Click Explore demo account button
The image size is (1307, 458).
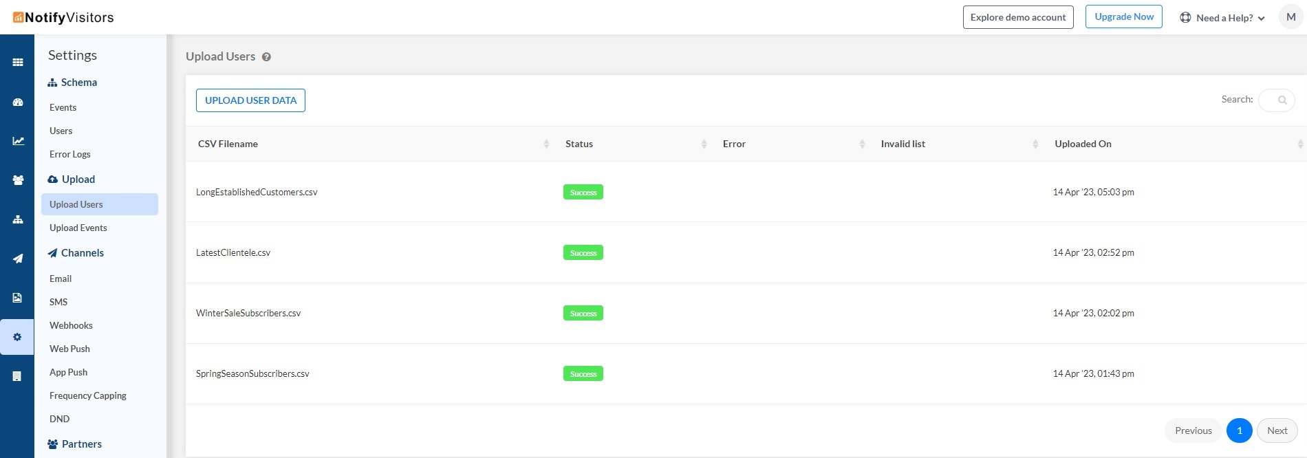[x=1018, y=17]
